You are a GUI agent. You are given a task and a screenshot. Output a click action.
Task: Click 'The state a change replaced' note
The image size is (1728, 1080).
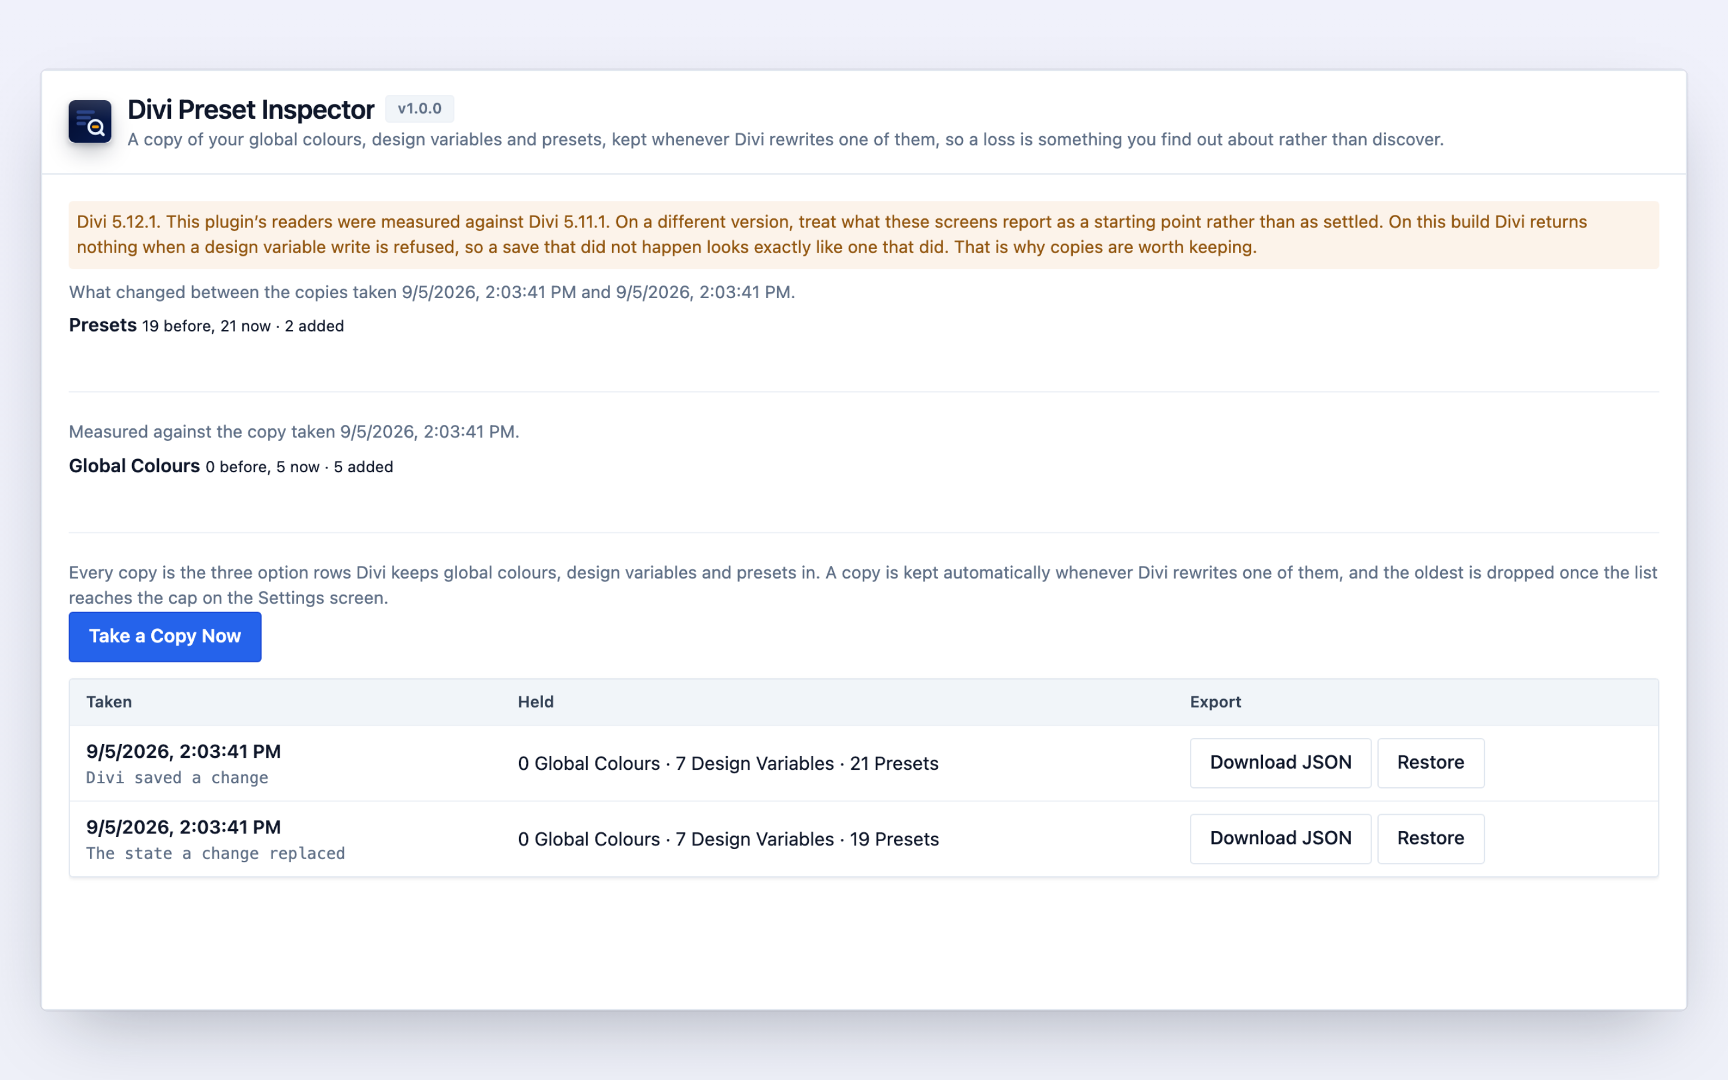[215, 854]
